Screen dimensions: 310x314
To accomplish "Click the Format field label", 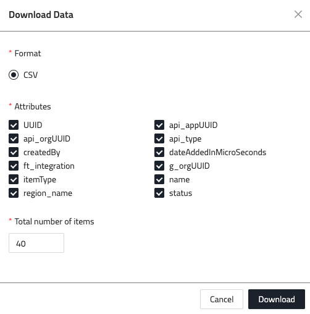I will [x=28, y=53].
